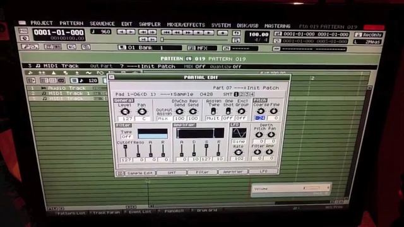Screen dimensions: 404x227
Task: Open the PROJECT menu
Action: pos(42,23)
